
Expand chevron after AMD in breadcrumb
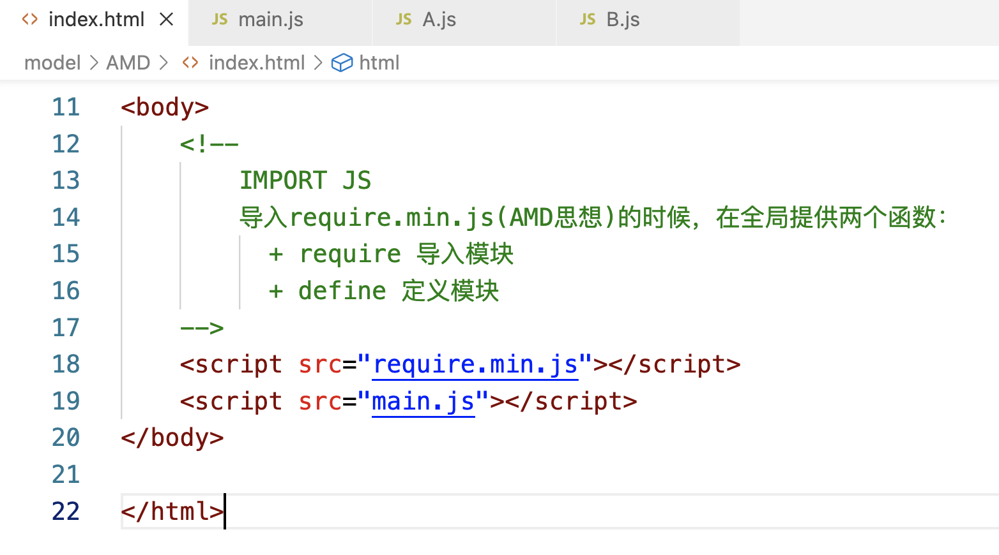[164, 63]
